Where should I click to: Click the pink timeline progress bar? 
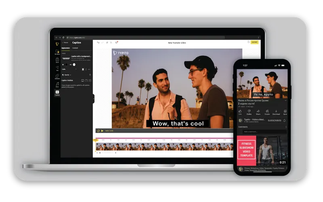point(164,138)
